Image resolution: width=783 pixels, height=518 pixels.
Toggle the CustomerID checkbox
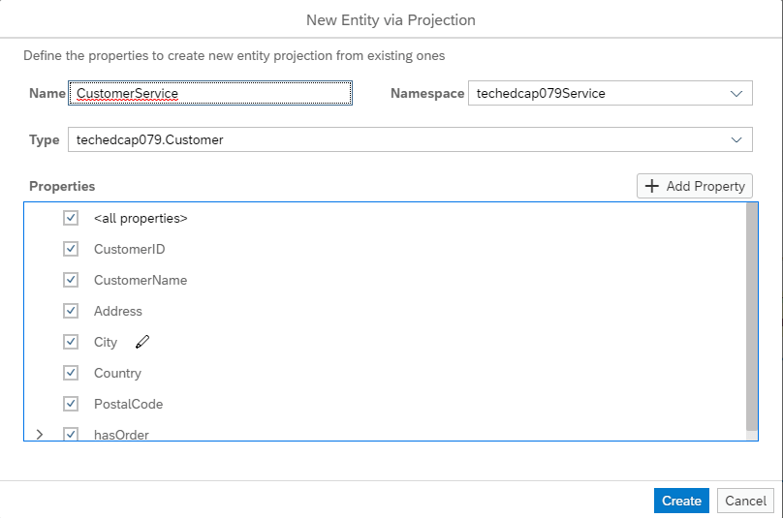click(71, 249)
